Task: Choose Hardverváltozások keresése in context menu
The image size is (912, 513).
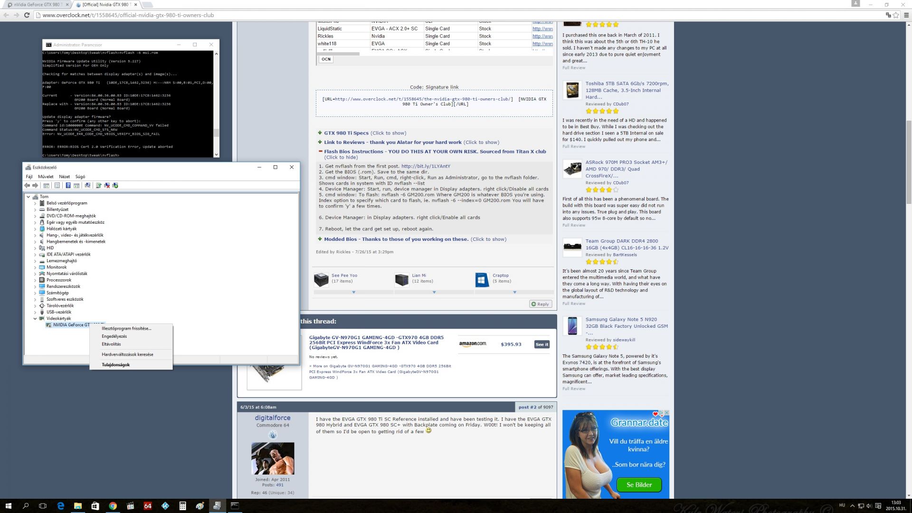Action: click(131, 354)
